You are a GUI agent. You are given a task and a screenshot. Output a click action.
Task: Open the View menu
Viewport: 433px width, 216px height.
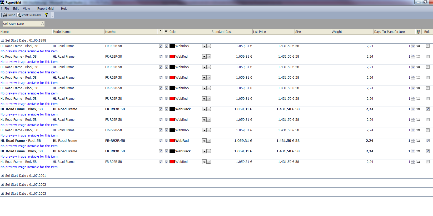click(x=26, y=9)
